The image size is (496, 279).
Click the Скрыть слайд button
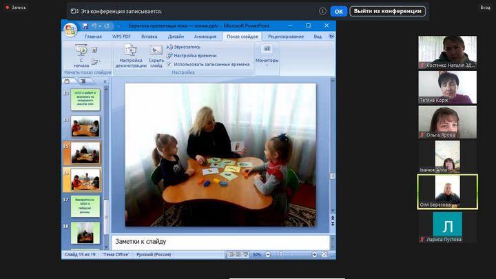pos(156,56)
